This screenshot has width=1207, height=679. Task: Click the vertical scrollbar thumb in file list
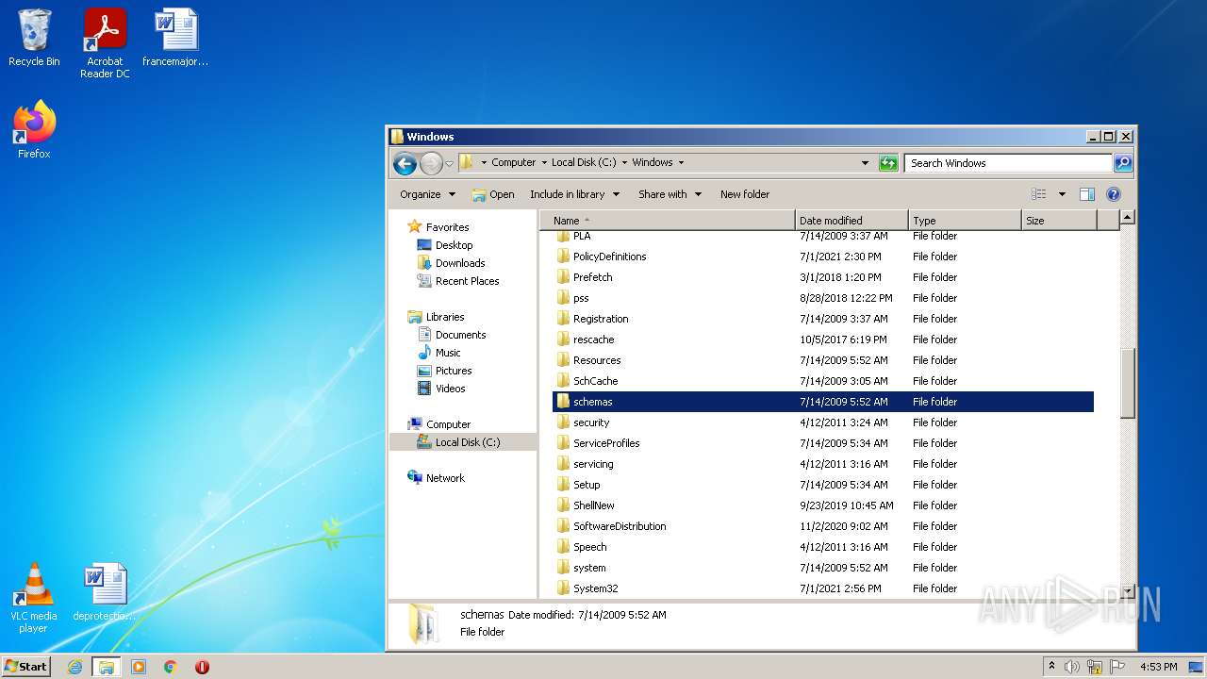[1127, 384]
